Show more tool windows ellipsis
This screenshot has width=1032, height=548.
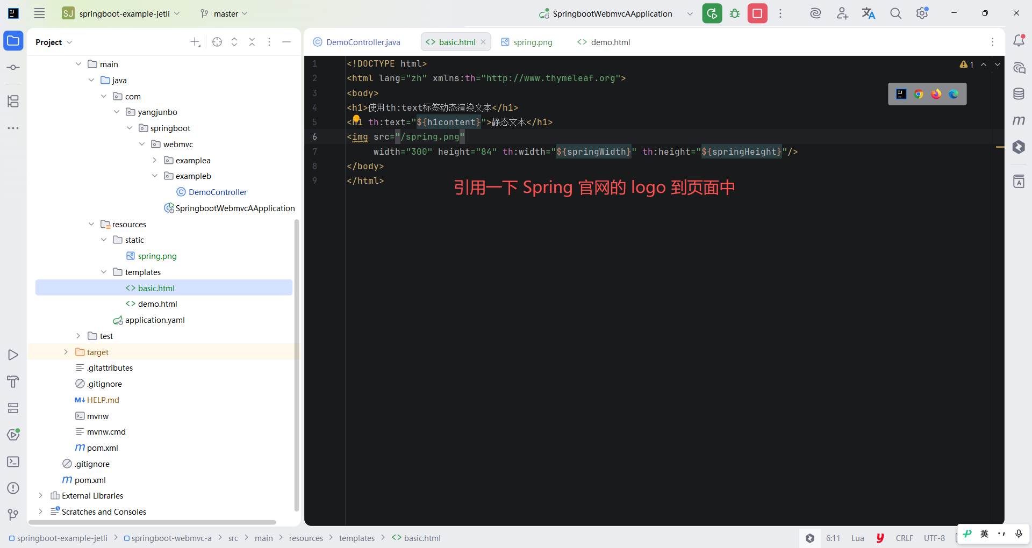[x=13, y=128]
